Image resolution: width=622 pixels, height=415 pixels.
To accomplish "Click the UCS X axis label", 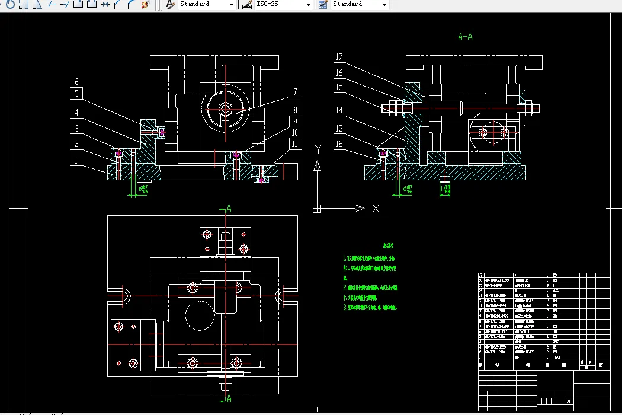I will tap(376, 209).
